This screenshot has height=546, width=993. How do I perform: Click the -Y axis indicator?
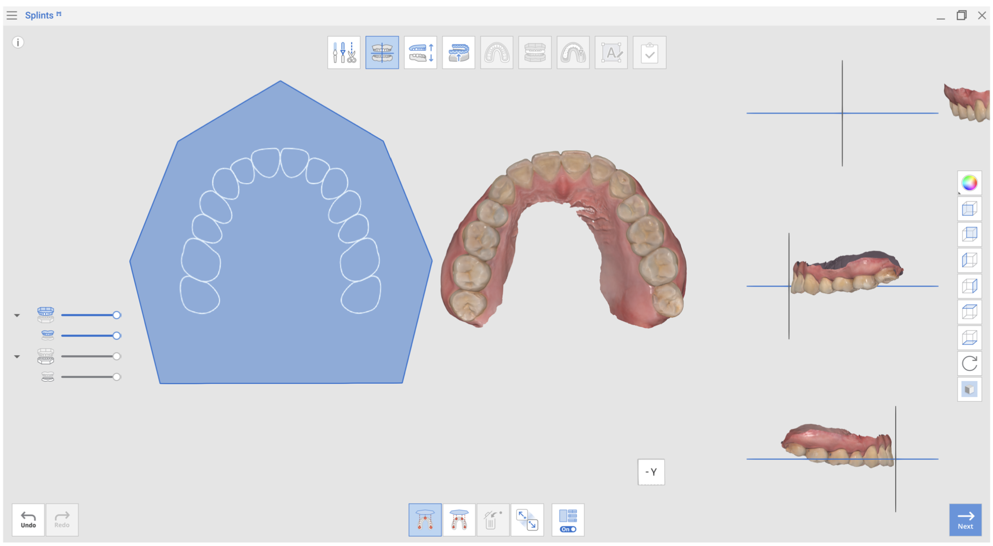click(x=651, y=472)
